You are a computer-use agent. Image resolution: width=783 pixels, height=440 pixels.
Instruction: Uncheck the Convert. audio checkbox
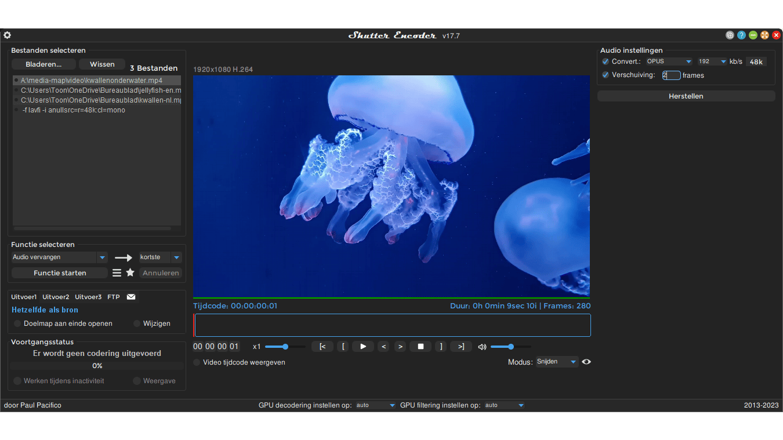[606, 61]
